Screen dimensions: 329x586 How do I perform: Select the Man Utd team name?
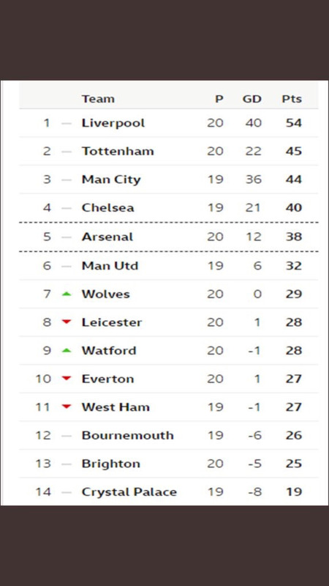110,266
